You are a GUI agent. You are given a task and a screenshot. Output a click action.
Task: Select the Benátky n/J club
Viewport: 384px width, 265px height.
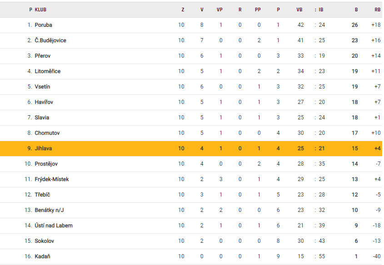tap(49, 210)
